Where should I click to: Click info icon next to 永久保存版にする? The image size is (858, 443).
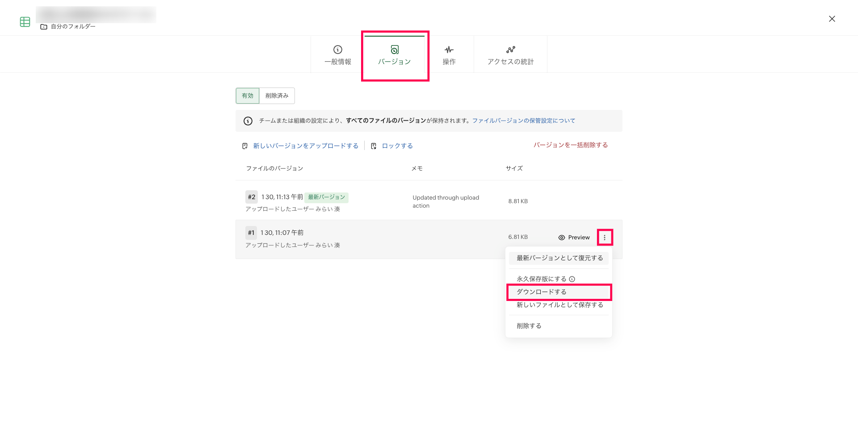(572, 279)
